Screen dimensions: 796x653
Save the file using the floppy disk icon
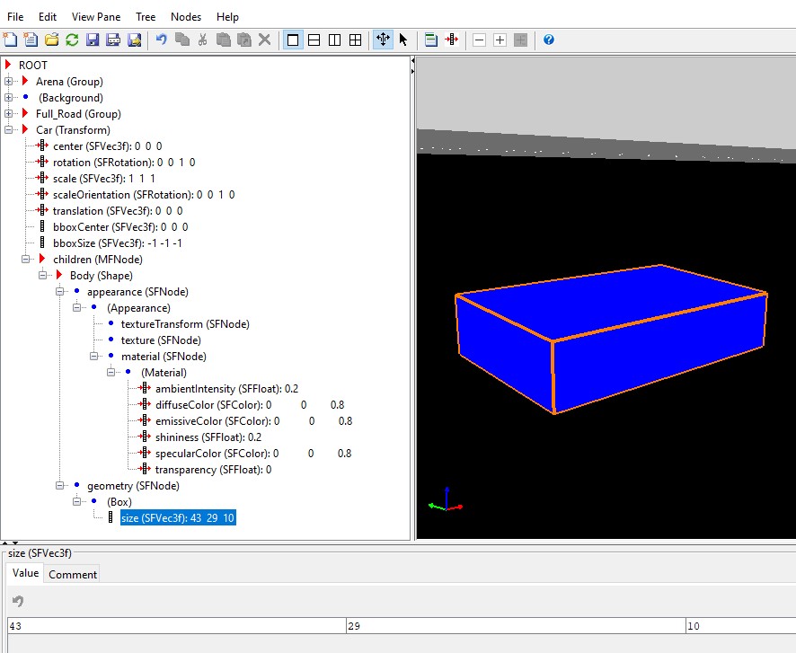93,40
